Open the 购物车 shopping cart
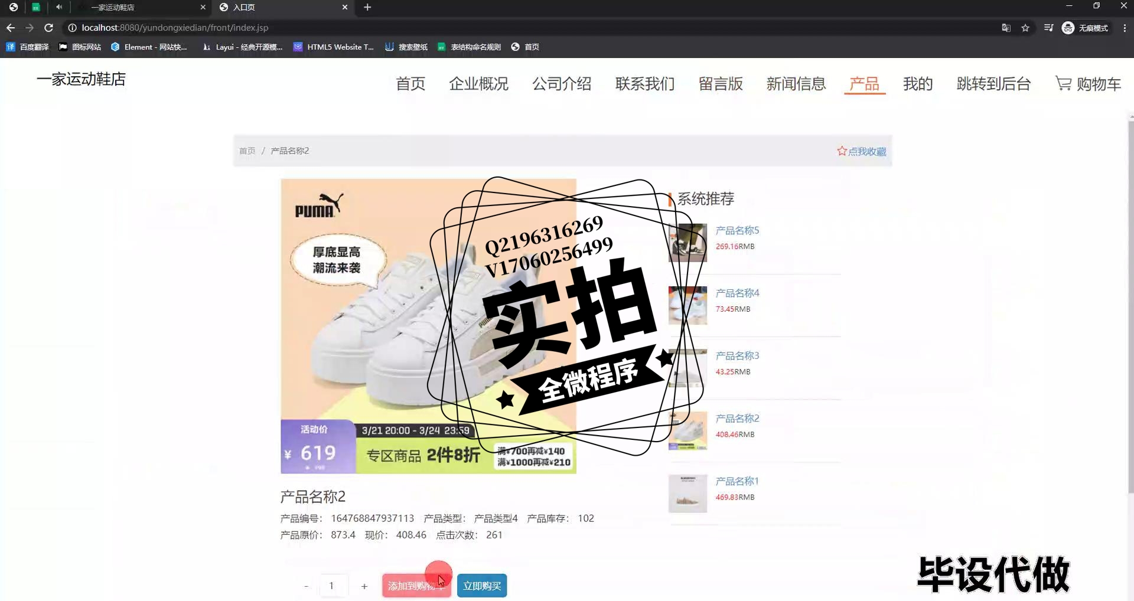Viewport: 1134px width, 601px height. pos(1088,84)
